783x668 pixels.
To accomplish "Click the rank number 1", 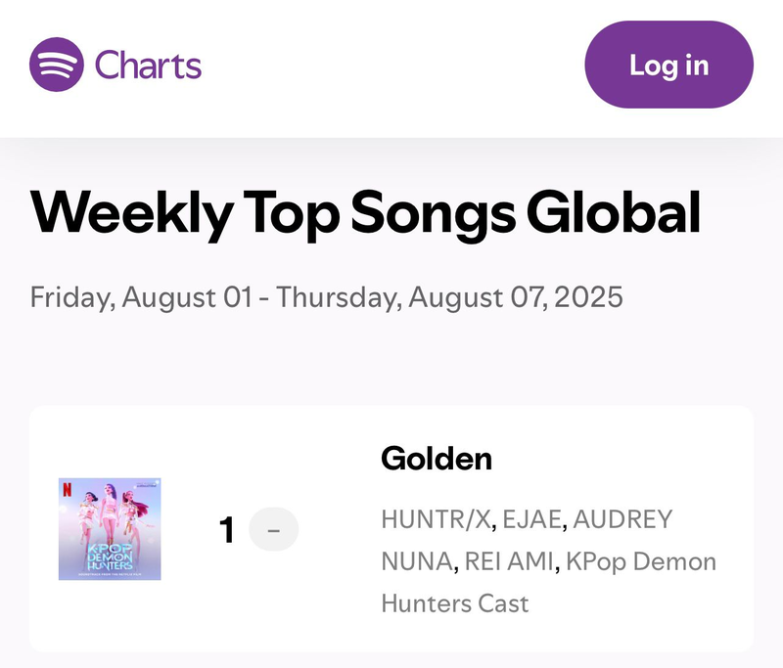I will [227, 530].
